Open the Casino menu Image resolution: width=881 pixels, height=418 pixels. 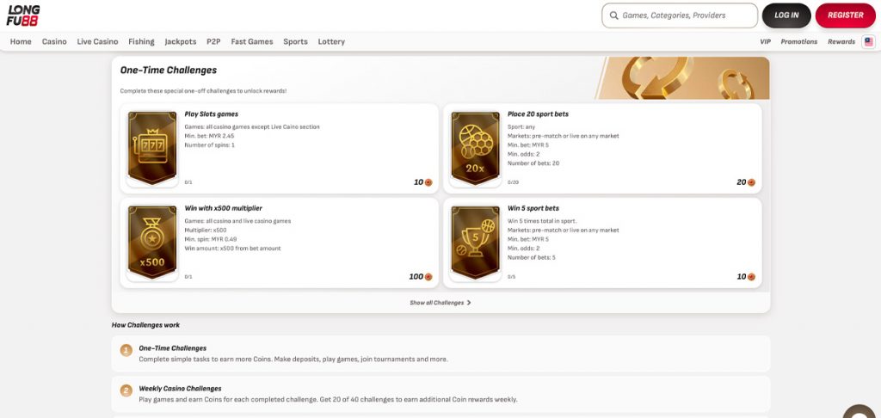(x=54, y=41)
